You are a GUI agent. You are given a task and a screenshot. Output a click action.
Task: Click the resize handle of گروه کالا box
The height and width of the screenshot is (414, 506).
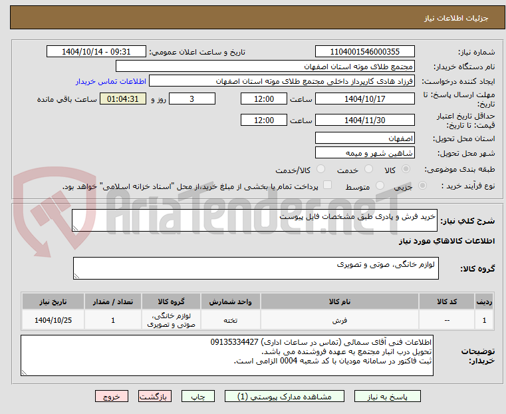[77, 276]
